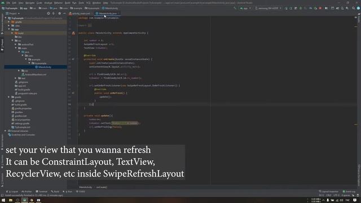The width and height of the screenshot is (361, 203).
Task: Select Scratches and Consoles
Action: click(x=21, y=135)
